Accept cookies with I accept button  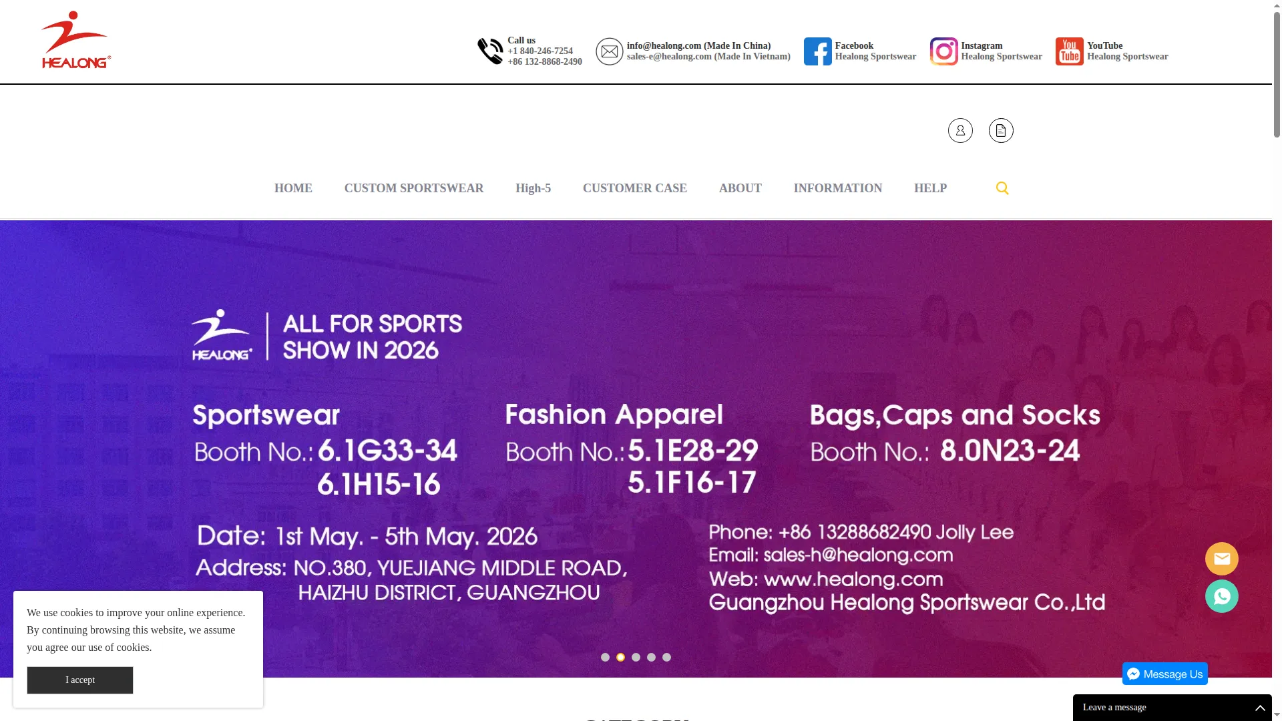point(80,680)
